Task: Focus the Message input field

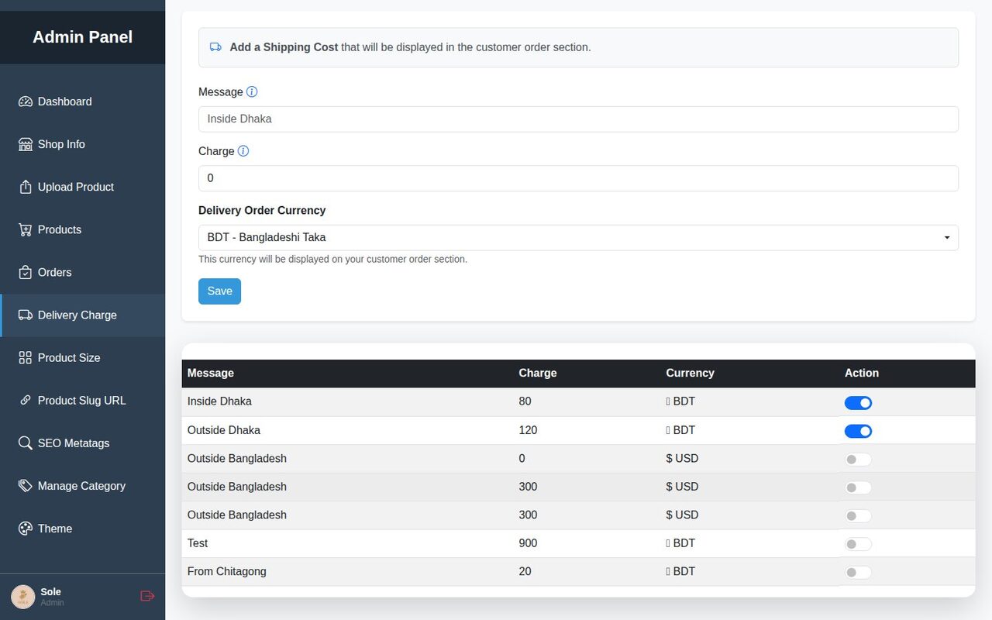Action: 578,119
